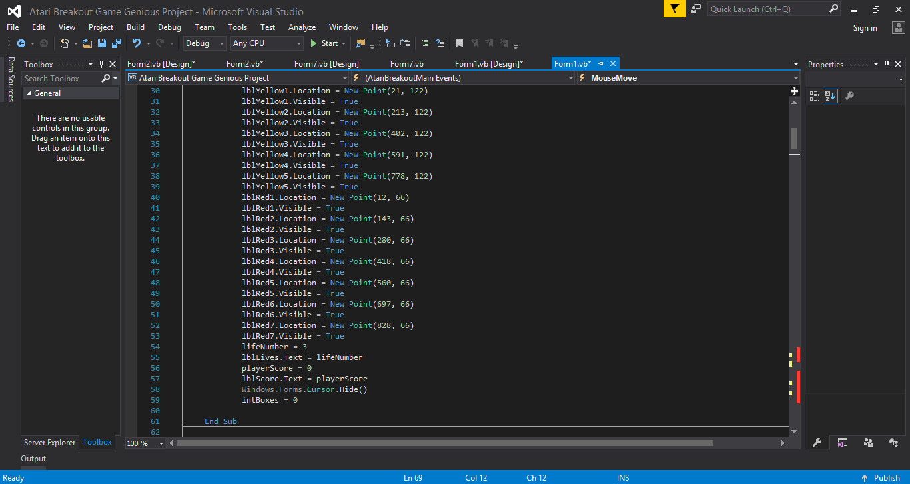Open notifications via the yellow flag icon
Screen dimensions: 910x484
point(674,9)
